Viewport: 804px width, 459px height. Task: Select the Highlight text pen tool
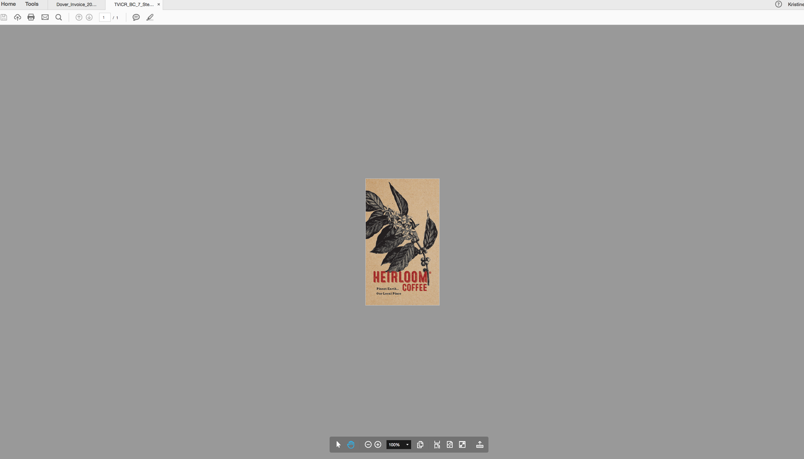coord(150,17)
